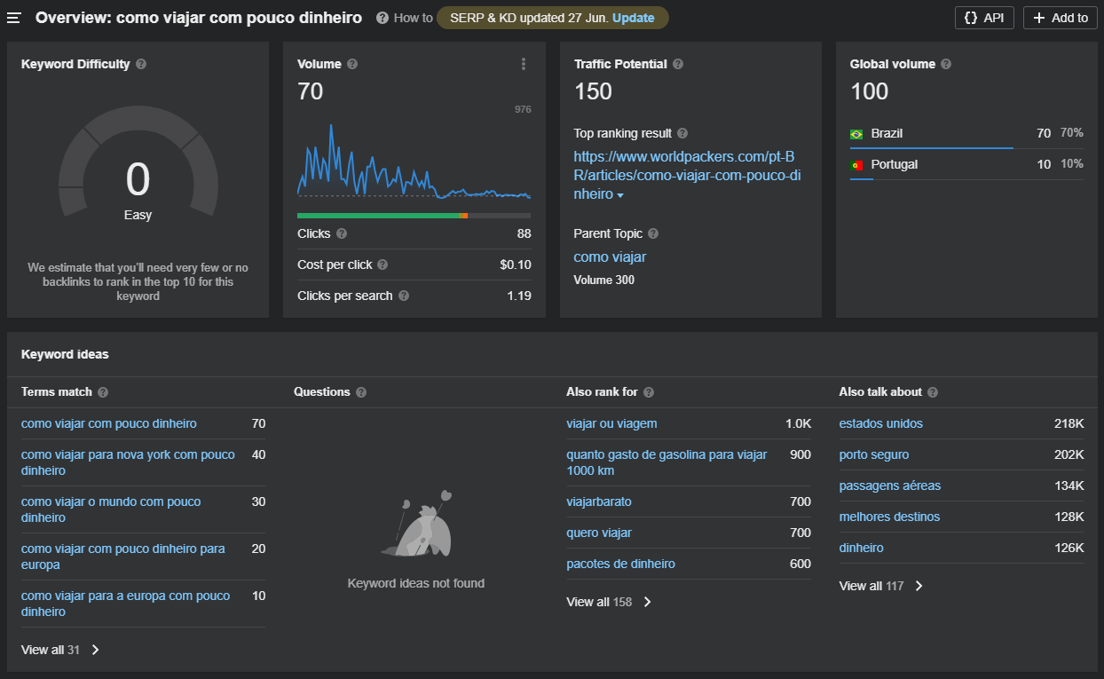The width and height of the screenshot is (1104, 679).
Task: Expand View all 31 terms match
Action: point(60,650)
